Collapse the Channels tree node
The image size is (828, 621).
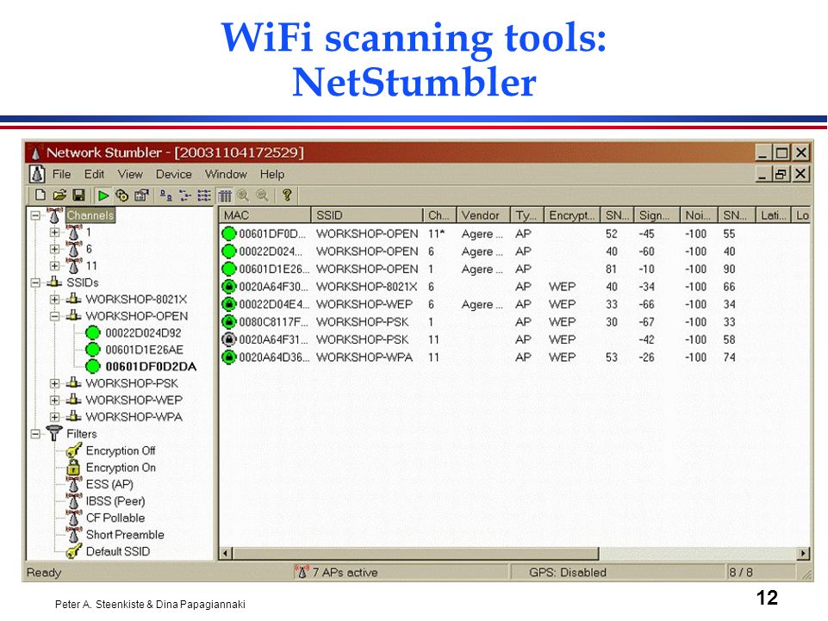point(34,215)
